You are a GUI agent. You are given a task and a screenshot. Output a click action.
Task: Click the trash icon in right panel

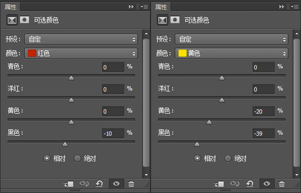click(282, 184)
